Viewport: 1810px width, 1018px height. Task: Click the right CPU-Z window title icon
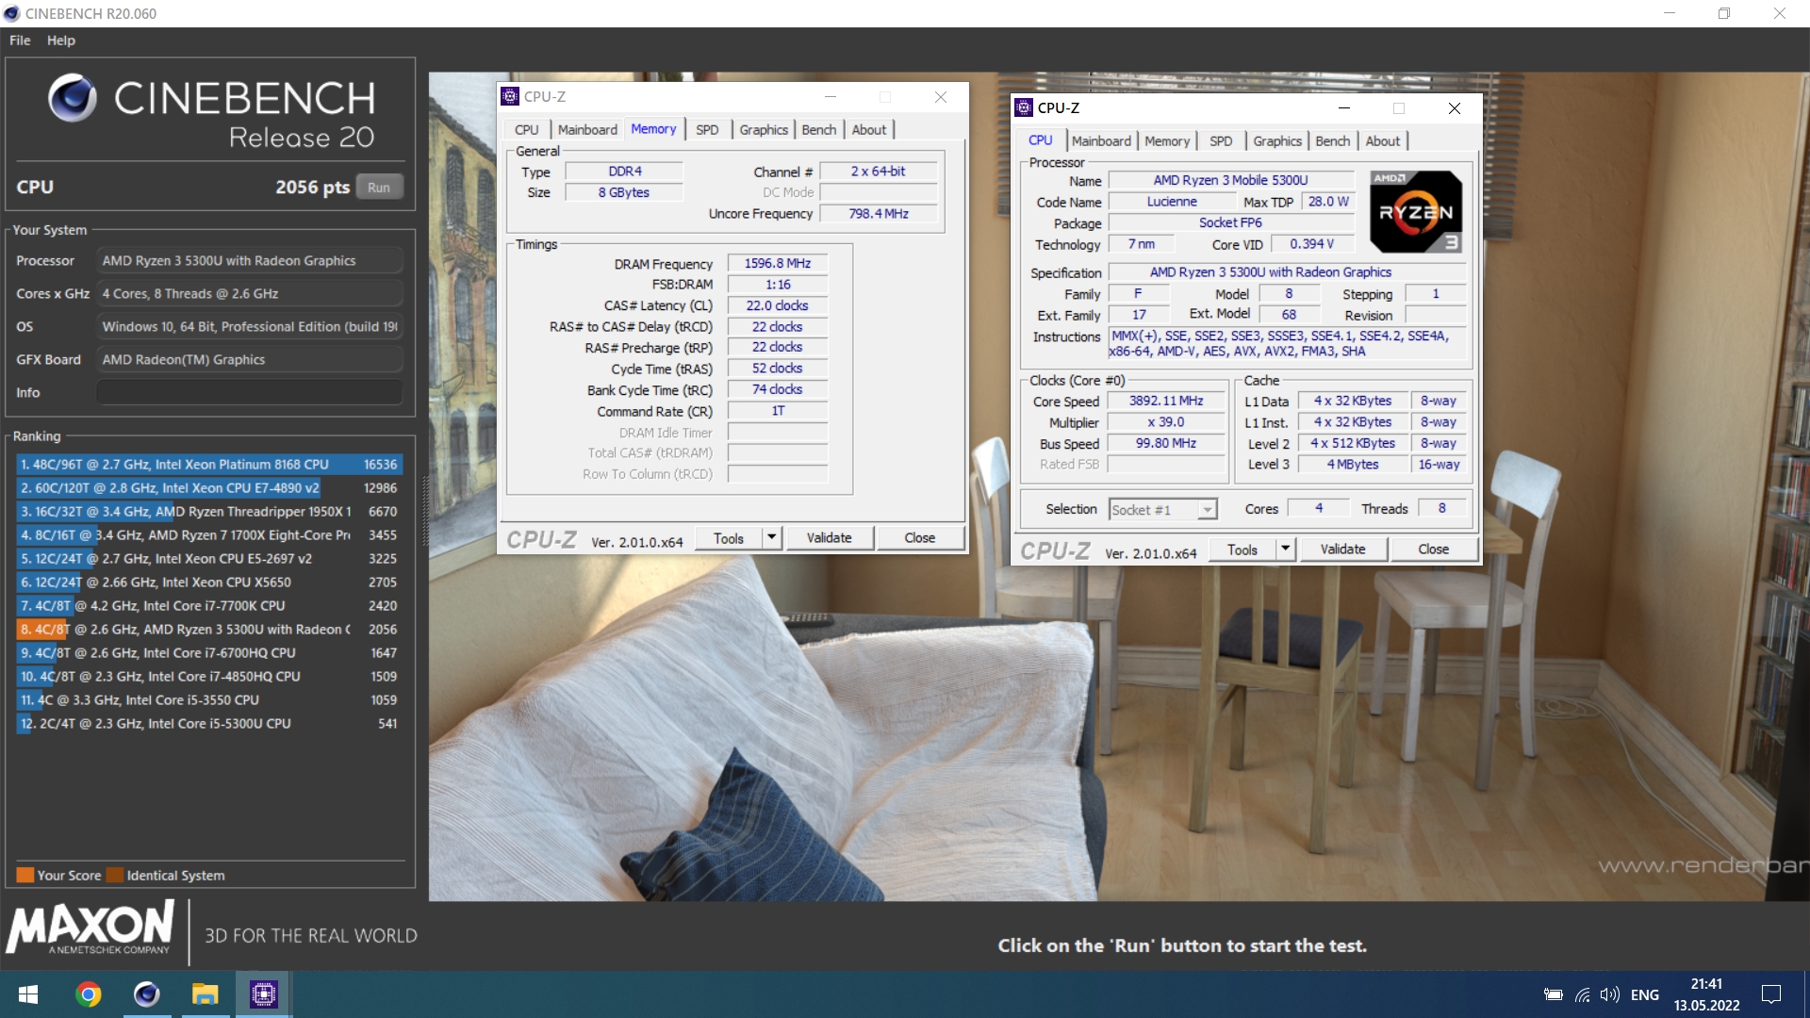point(1024,107)
